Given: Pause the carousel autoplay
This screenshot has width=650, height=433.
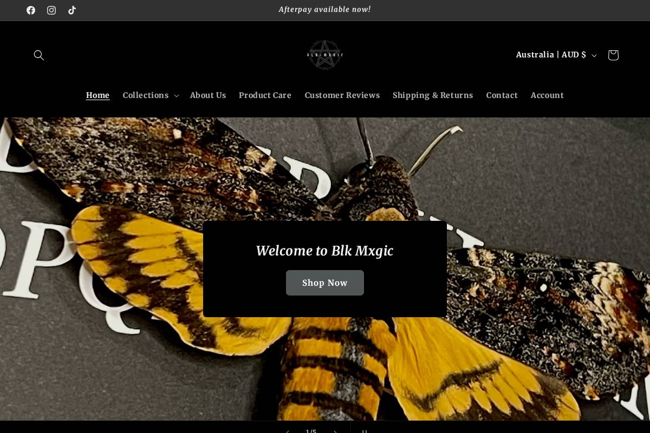Looking at the screenshot, I should click(365, 430).
